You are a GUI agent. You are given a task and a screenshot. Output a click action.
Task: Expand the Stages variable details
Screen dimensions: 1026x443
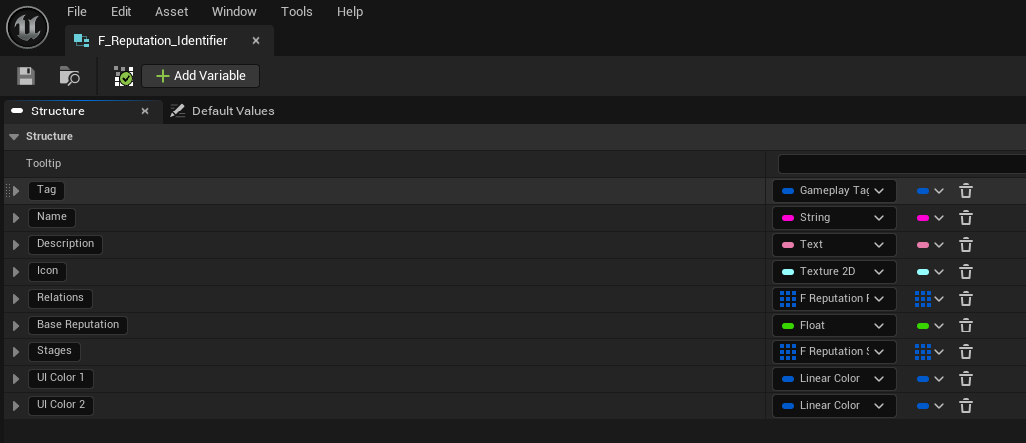point(16,351)
